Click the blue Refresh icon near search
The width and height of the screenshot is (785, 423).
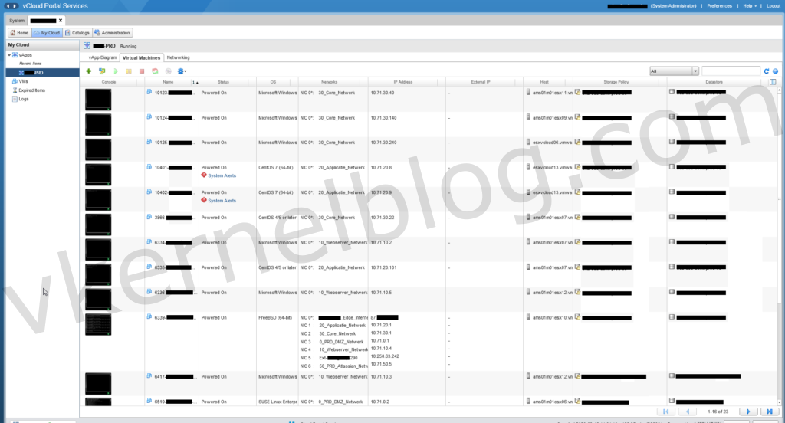(x=766, y=71)
